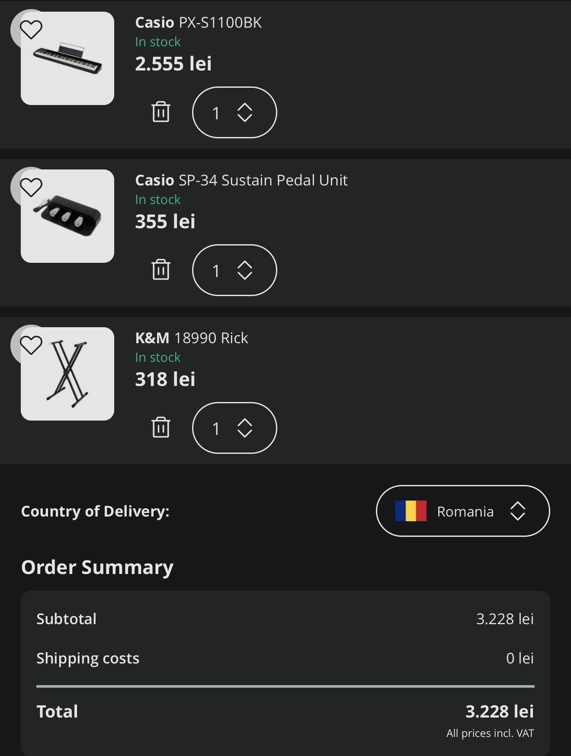The height and width of the screenshot is (756, 571).
Task: Add Casio PX-S1100BK to wishlist with heart
Action: (31, 30)
